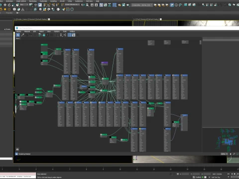Screen dimensions: 239x179
Task: Toggle 3D Snaps in main toolbar
Action: [45, 5]
